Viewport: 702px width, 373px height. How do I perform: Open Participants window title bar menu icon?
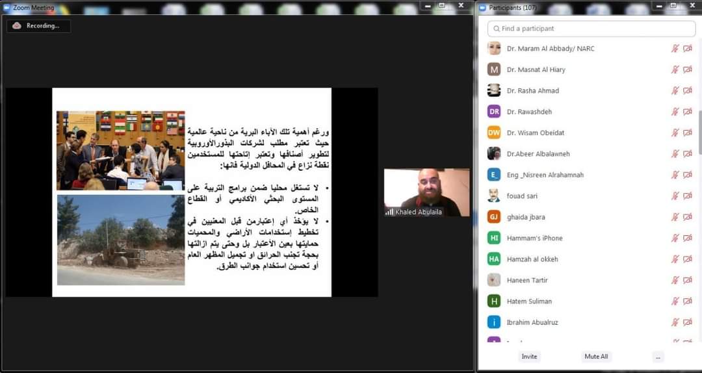[483, 8]
